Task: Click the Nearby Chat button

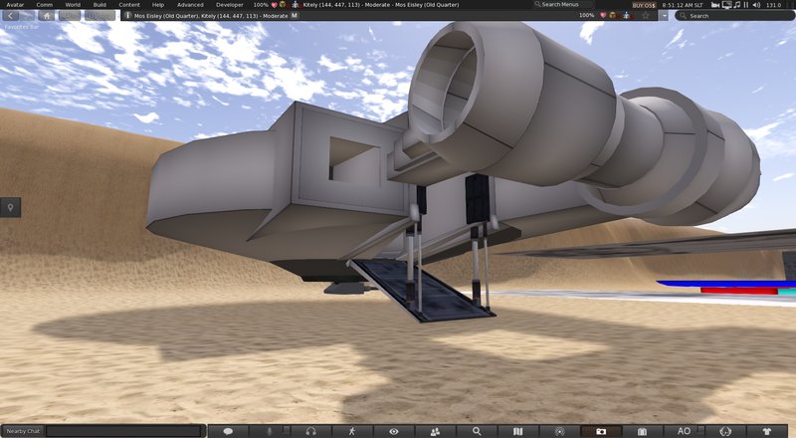Action: point(23,431)
